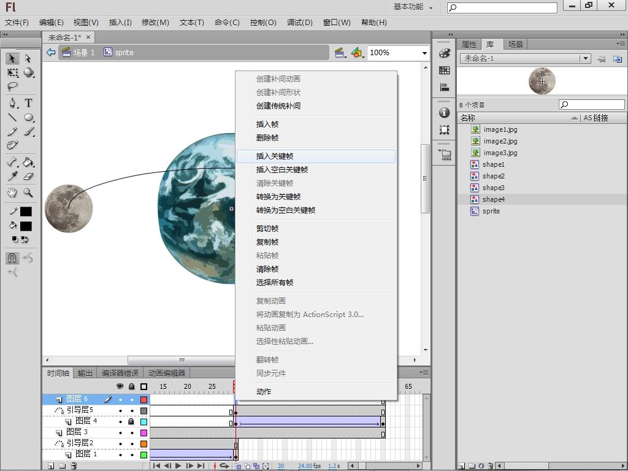Choose the Eraser tool
628x471 pixels.
[x=28, y=177]
